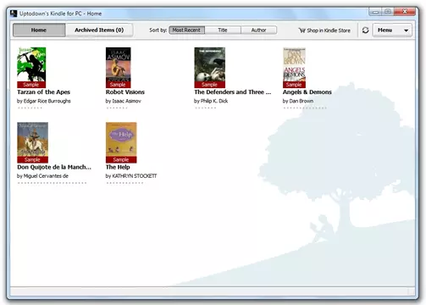Image resolution: width=426 pixels, height=305 pixels.
Task: Sort library by Most Recent
Action: coord(186,30)
